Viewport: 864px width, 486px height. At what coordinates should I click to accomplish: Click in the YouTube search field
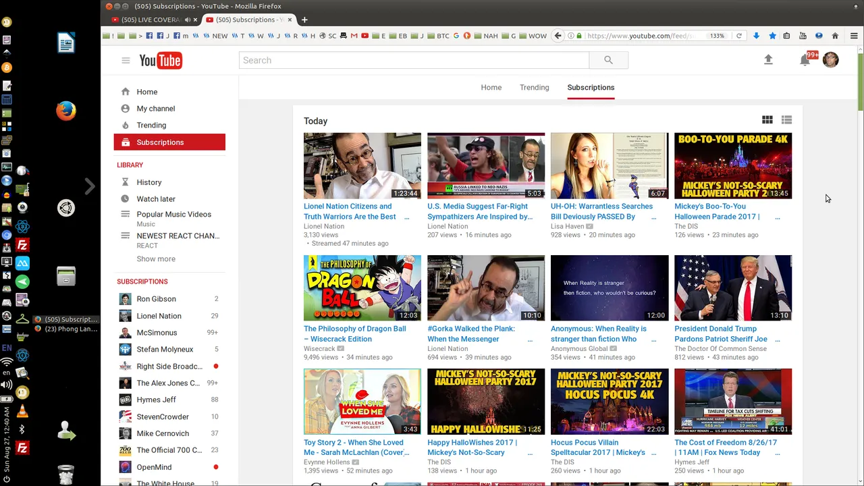[x=414, y=60]
